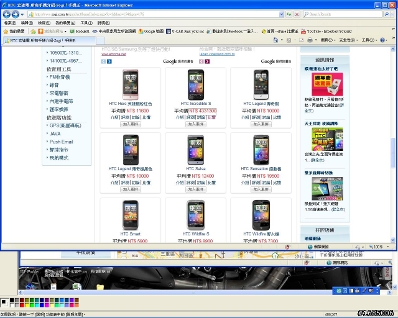Screen dimensions: 398x318
Task: Click 加入車拼 button under HTC Hero
Action: tap(131, 124)
